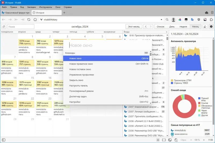Open page actions icon in status bar
Image resolution: width=215 pixels, height=143 pixels.
point(176,140)
